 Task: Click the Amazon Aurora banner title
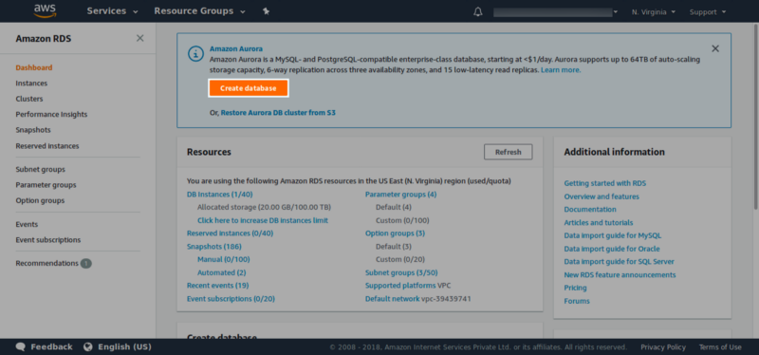pyautogui.click(x=235, y=48)
